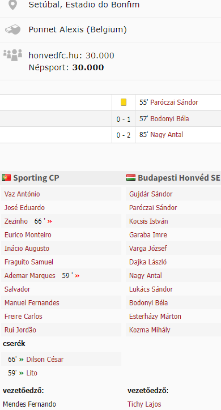This screenshot has height=410, width=221.
Task: Click Zezinho's red substitution arrow
Action: pyautogui.click(x=50, y=221)
